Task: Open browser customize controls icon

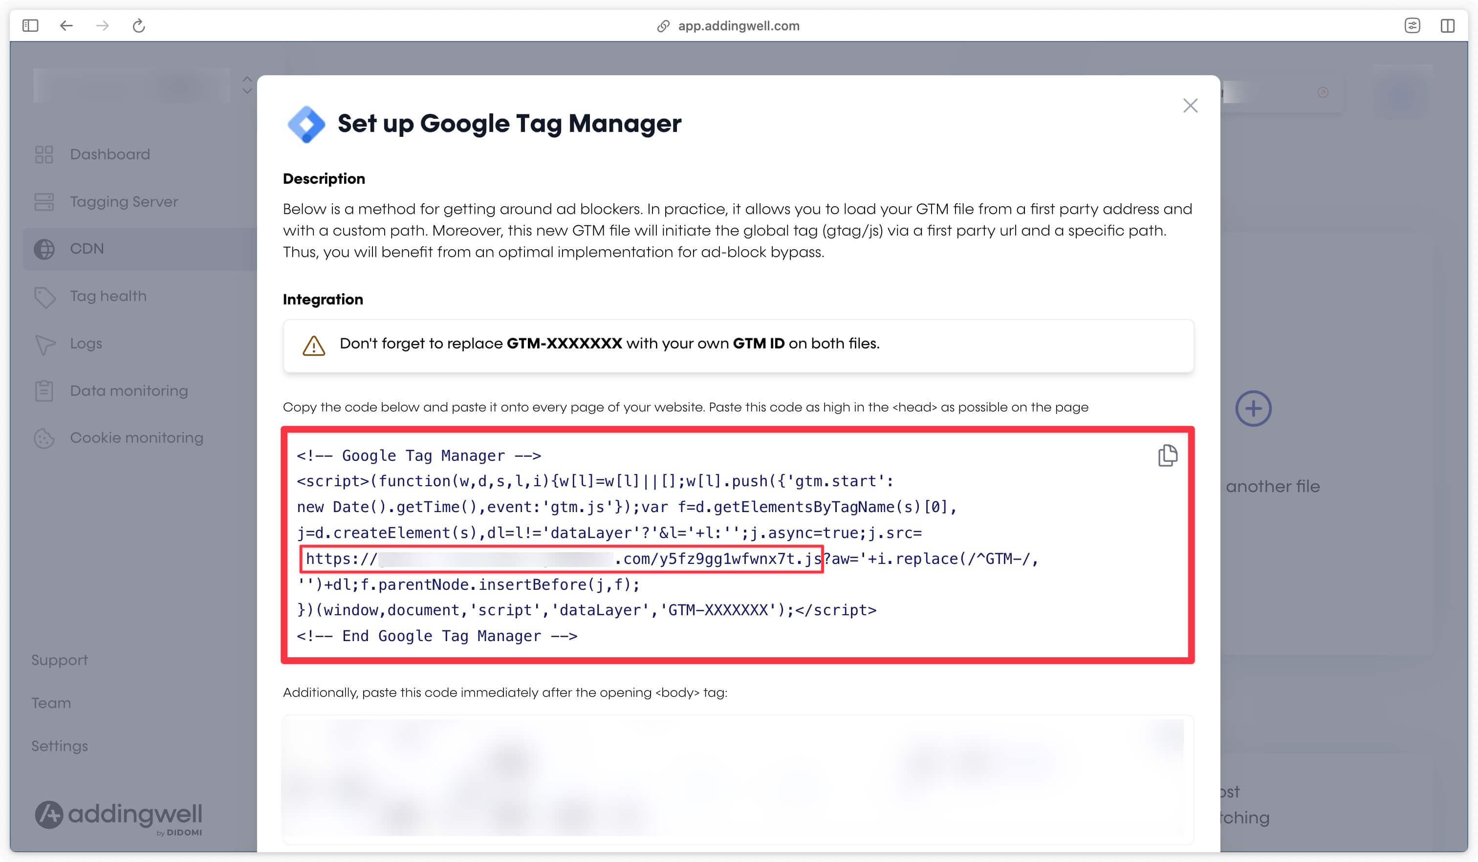Action: [x=1413, y=26]
